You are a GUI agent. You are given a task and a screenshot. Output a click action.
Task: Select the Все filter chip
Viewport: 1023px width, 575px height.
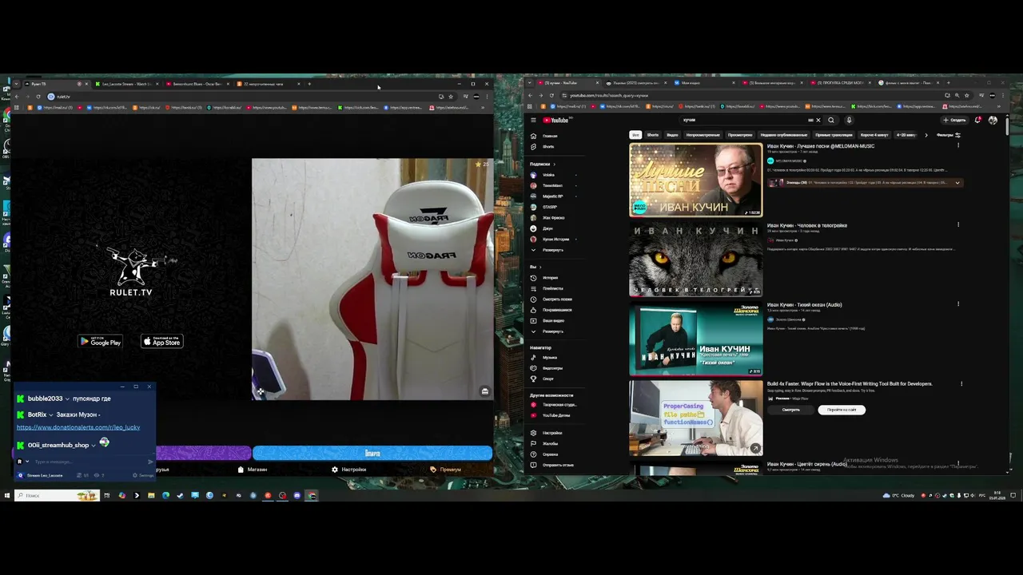click(x=635, y=135)
